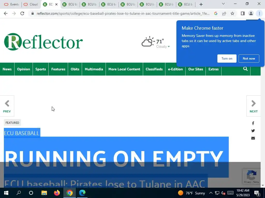Screen dimensions: 265x198
Task: Click the Reflector logo
Action: click(x=43, y=42)
